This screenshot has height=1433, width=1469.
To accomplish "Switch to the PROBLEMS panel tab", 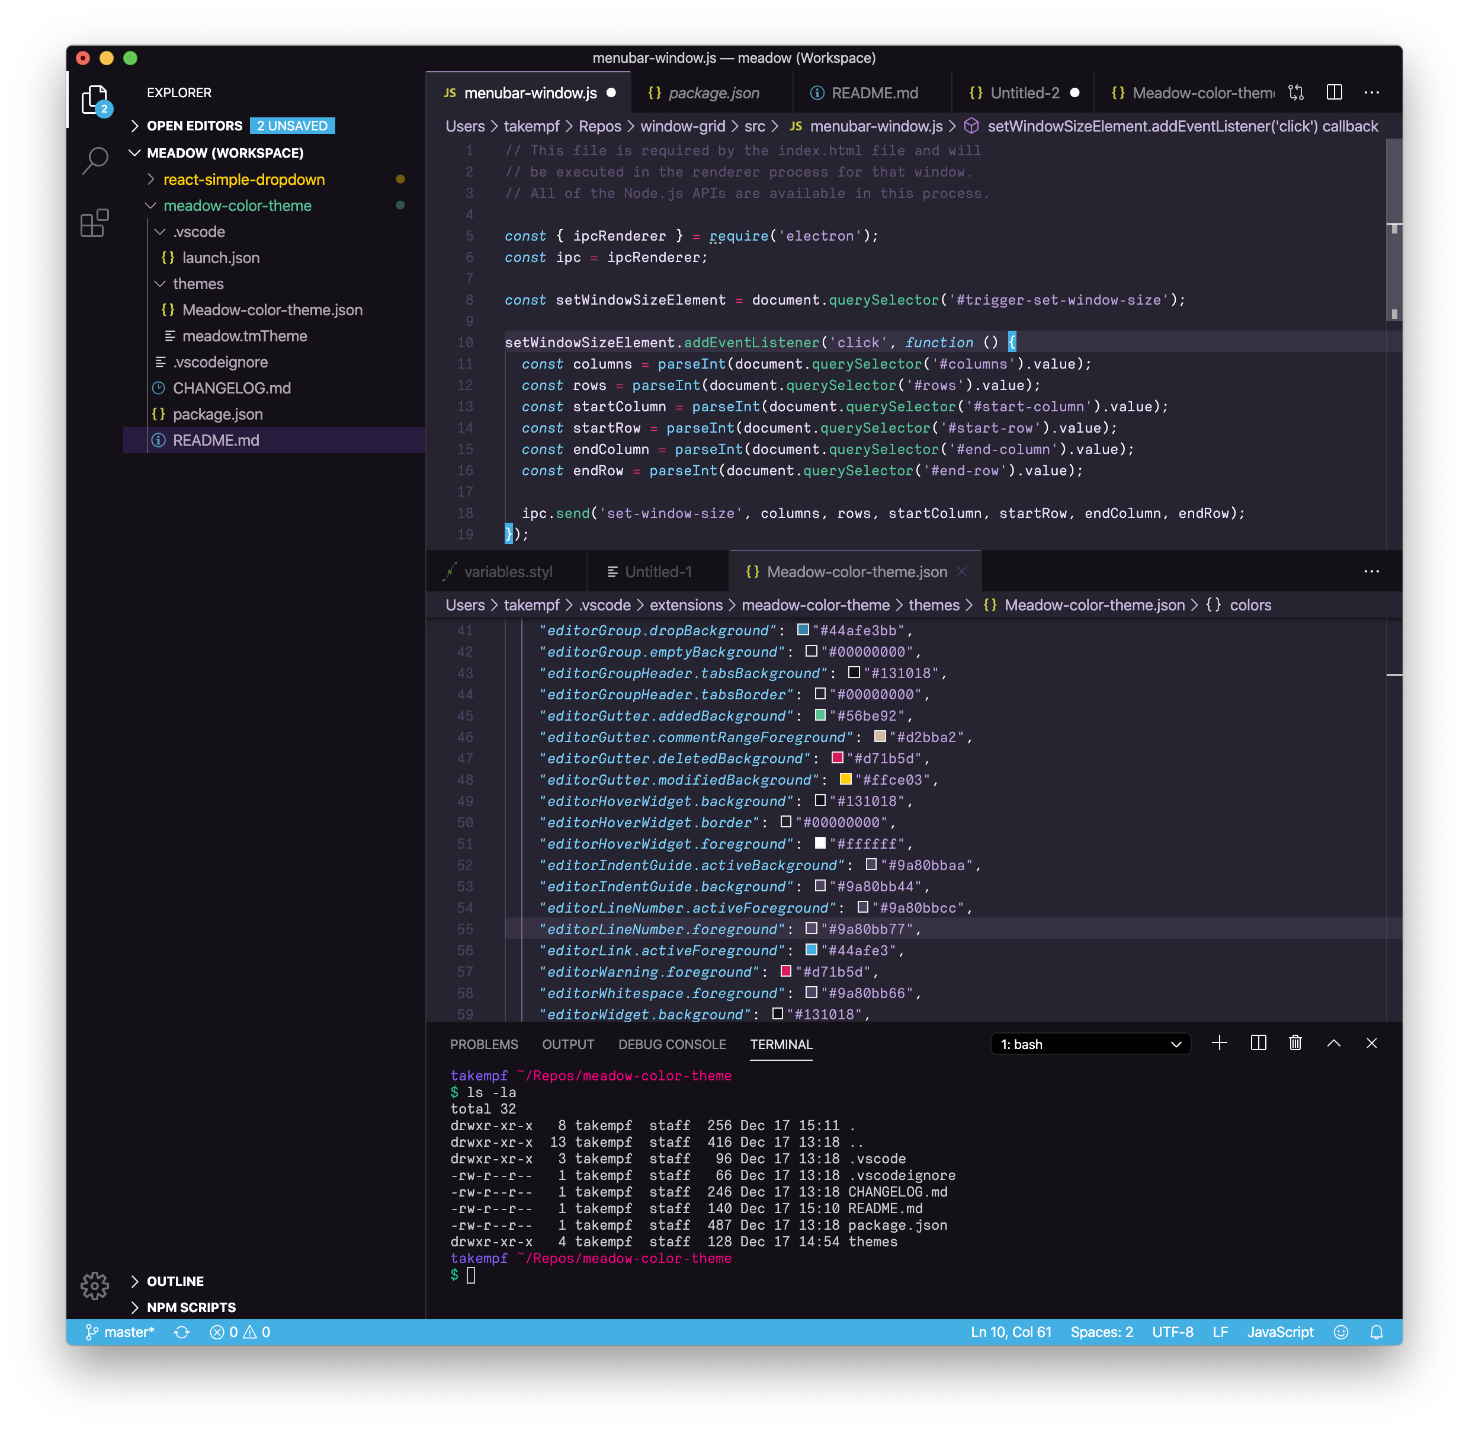I will click(484, 1044).
